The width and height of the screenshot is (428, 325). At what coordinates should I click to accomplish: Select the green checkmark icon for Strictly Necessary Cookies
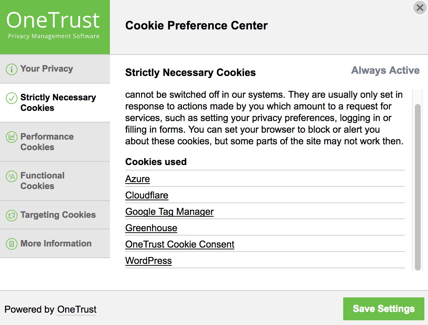(11, 97)
